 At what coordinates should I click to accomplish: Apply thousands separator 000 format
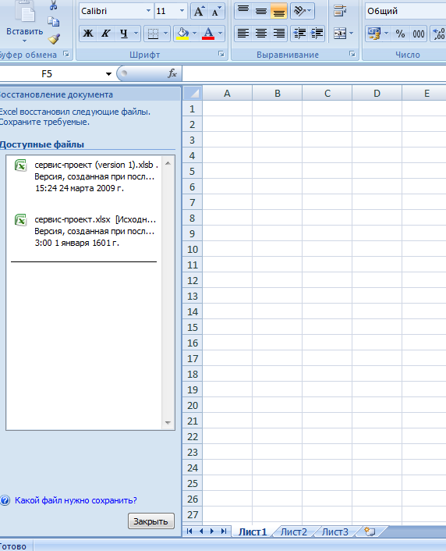click(x=418, y=34)
